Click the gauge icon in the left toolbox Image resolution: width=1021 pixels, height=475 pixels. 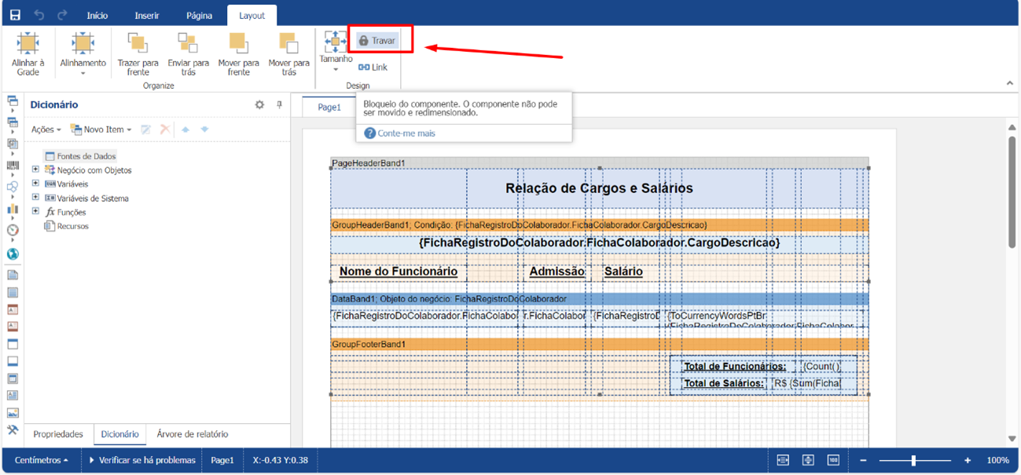pyautogui.click(x=13, y=230)
